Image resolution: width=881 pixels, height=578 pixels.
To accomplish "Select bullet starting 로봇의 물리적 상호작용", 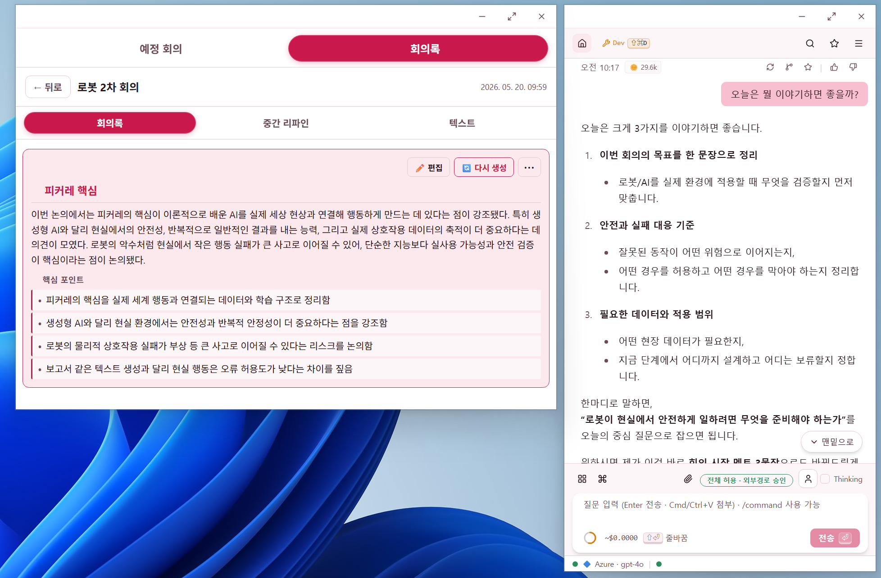I will (287, 346).
